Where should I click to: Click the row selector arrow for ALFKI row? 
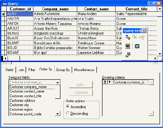[x=3, y=14]
